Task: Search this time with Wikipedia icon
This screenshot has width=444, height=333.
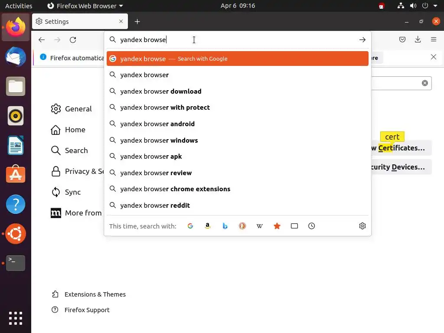Action: pyautogui.click(x=260, y=226)
